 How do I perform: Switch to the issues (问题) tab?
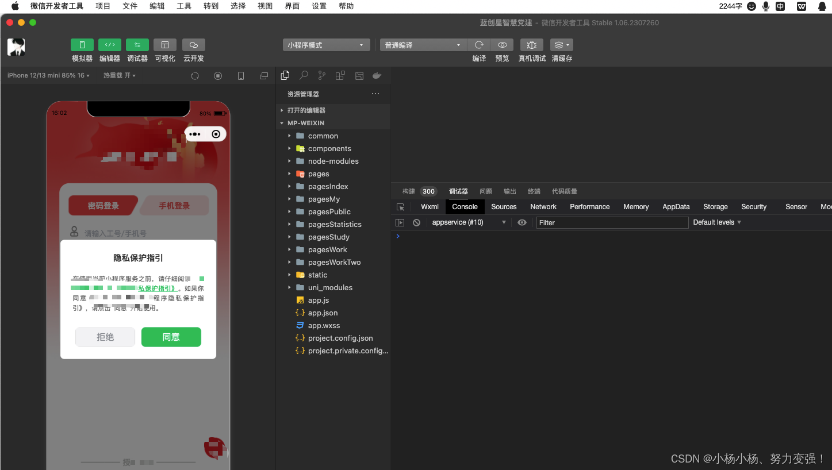click(x=486, y=191)
